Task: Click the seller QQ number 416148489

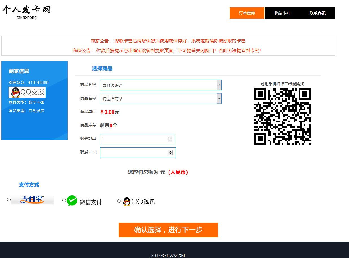Action: pyautogui.click(x=38, y=82)
